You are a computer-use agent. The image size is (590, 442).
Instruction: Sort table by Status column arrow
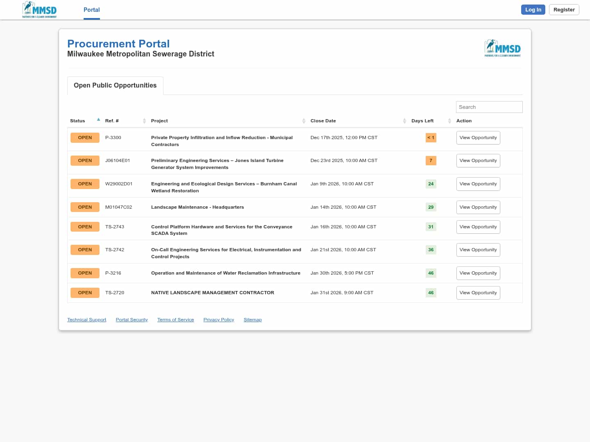coord(98,120)
